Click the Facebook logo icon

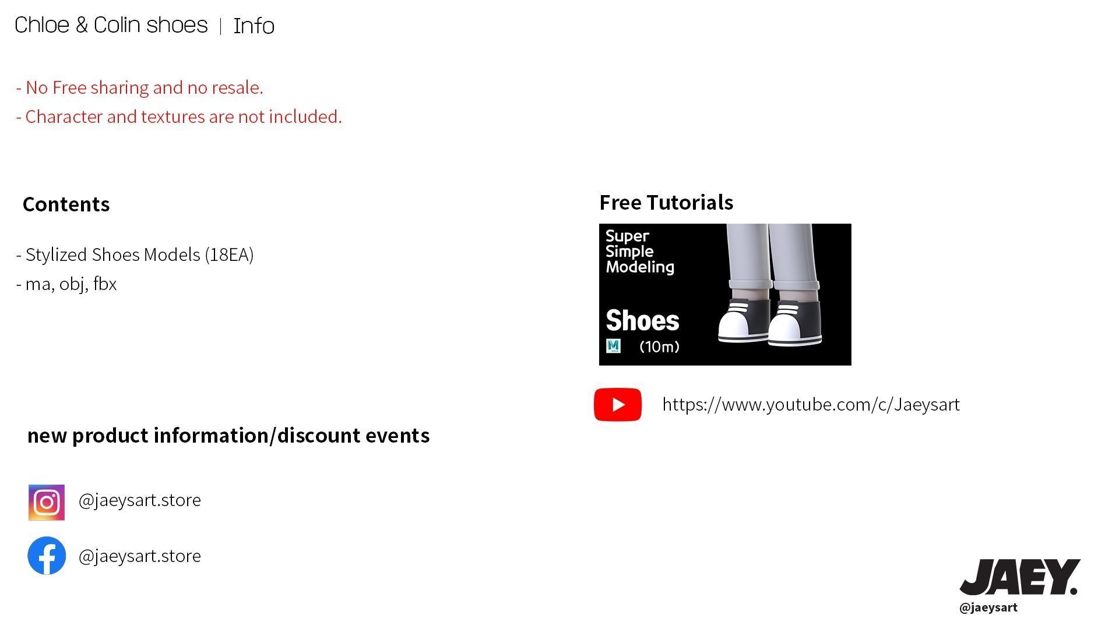pos(47,556)
